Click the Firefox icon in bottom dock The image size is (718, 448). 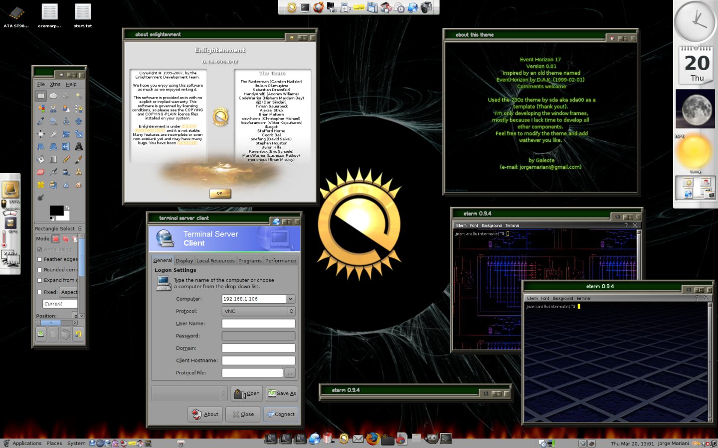click(372, 438)
